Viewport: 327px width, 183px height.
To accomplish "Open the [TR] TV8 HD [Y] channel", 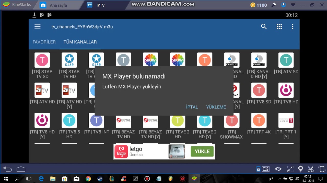I will 42,126.
